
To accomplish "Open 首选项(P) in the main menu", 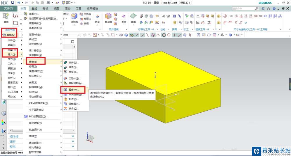I will click(12, 82).
